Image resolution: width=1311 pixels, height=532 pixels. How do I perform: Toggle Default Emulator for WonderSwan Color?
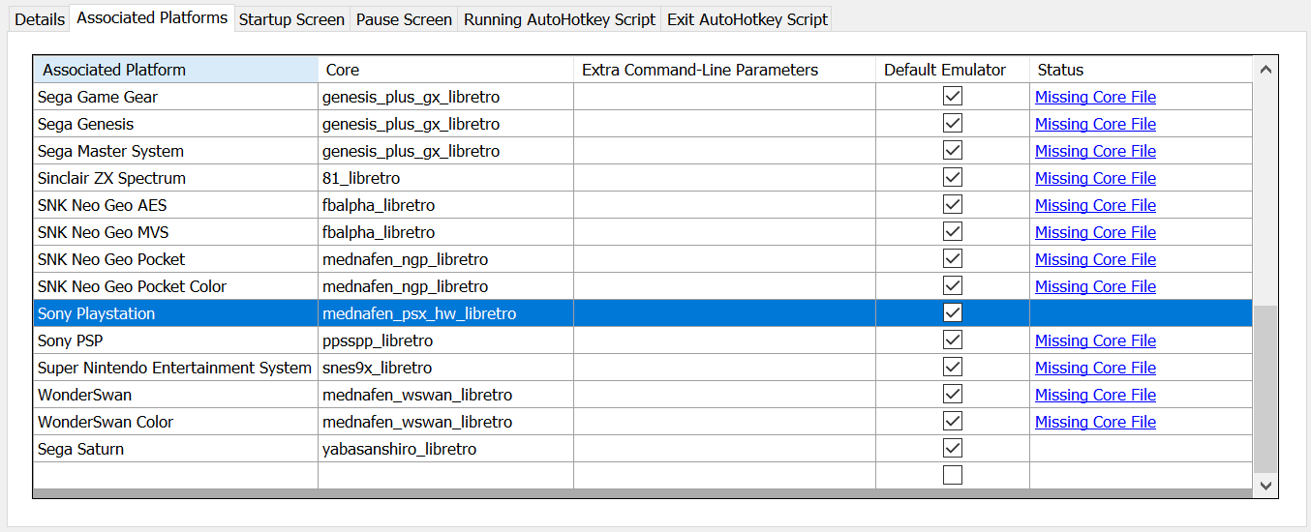tap(953, 422)
